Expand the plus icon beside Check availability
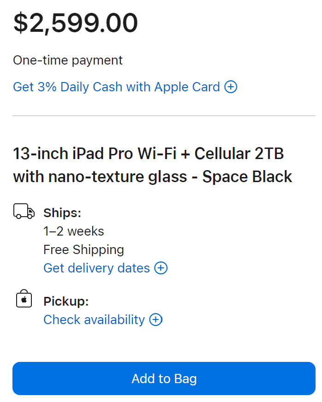Image resolution: width=322 pixels, height=402 pixels. (x=156, y=319)
